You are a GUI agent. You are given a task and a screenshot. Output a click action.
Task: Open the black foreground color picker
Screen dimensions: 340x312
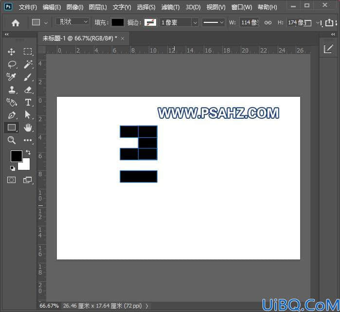click(x=16, y=156)
